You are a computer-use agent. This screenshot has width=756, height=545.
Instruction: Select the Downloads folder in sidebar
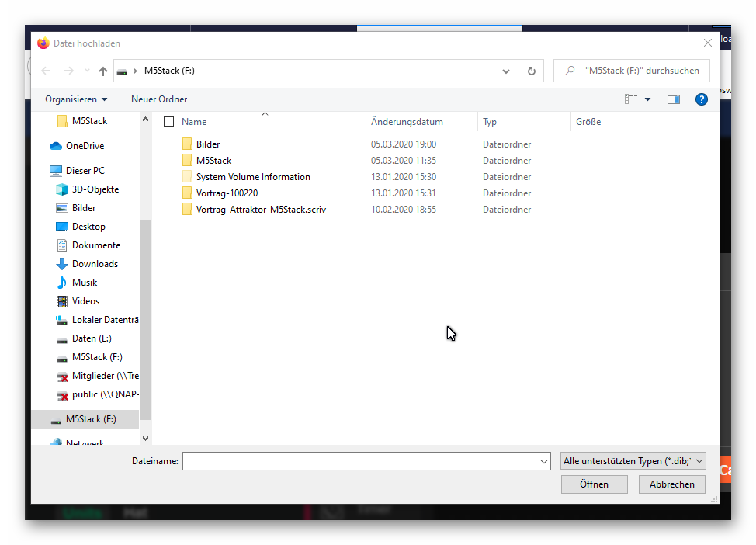point(95,264)
